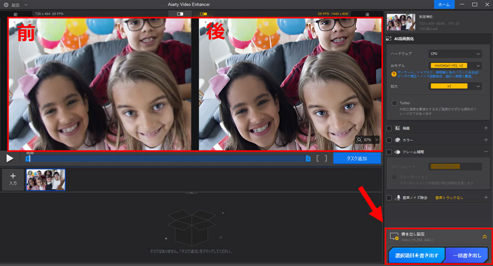Expand the 編集 section plus
The height and width of the screenshot is (266, 493).
point(486,128)
